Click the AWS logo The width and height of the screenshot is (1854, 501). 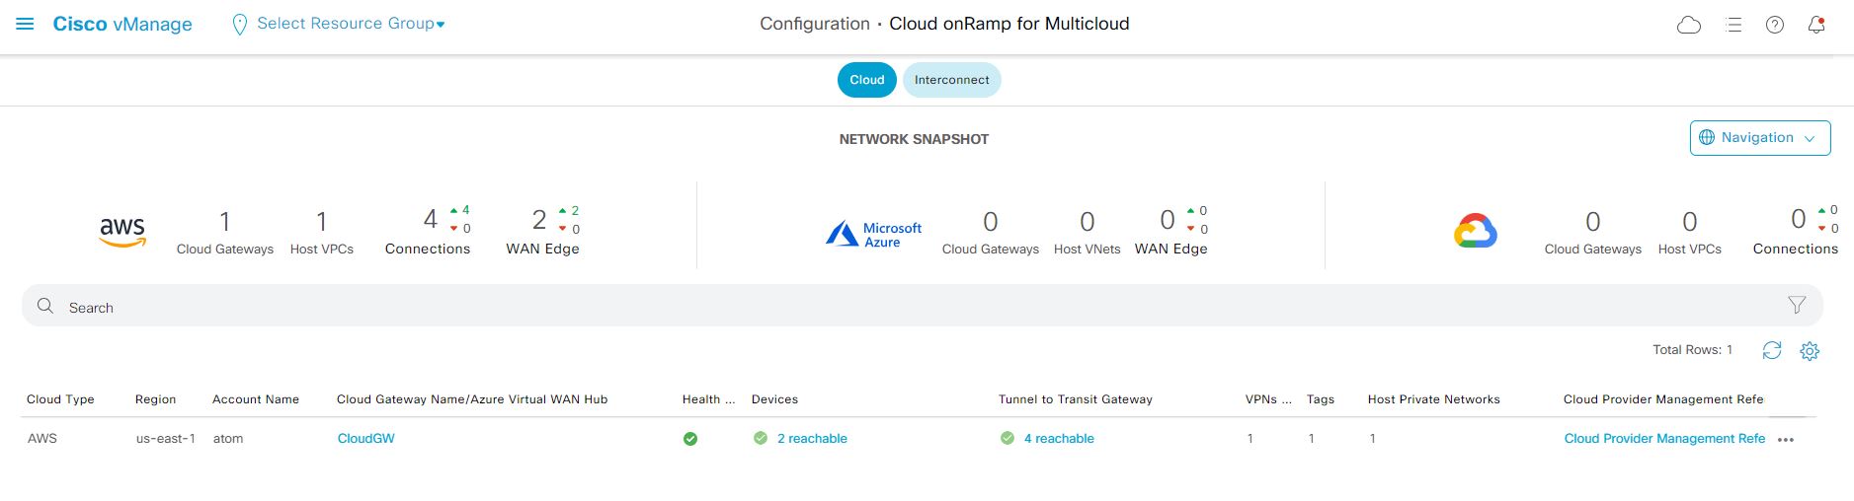[122, 232]
